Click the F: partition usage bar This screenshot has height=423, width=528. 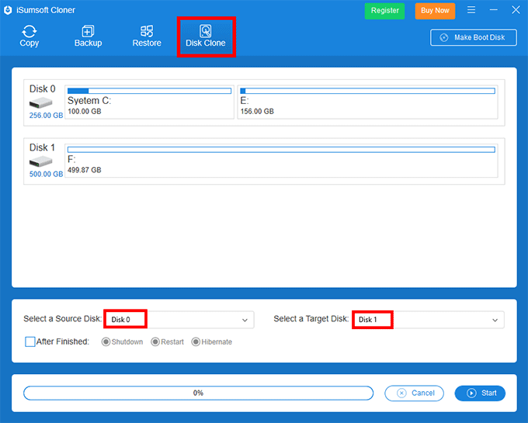pyautogui.click(x=281, y=149)
